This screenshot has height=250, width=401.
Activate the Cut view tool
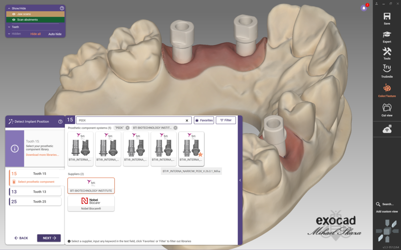click(x=387, y=107)
